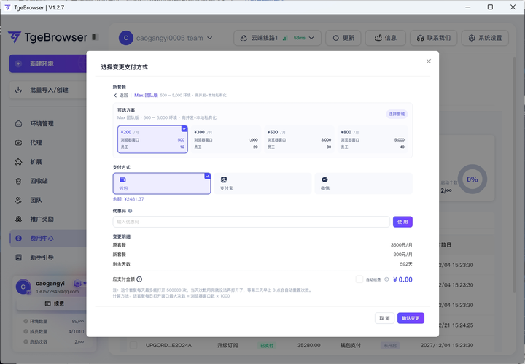Click the caogangyi user avatar in sidebar

[x=23, y=287]
